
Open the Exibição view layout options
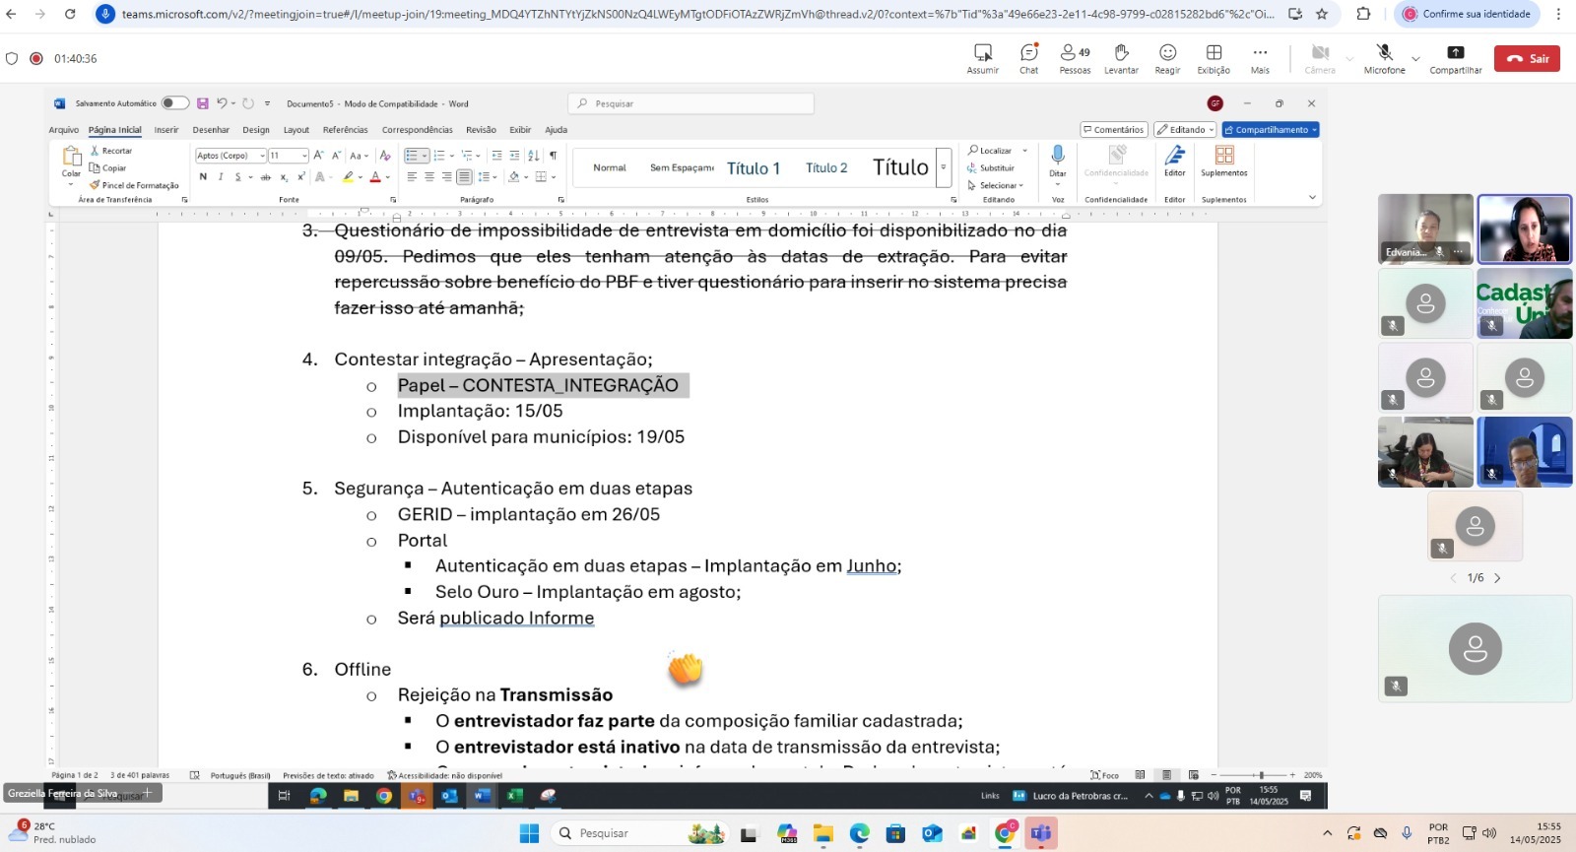click(x=1214, y=58)
